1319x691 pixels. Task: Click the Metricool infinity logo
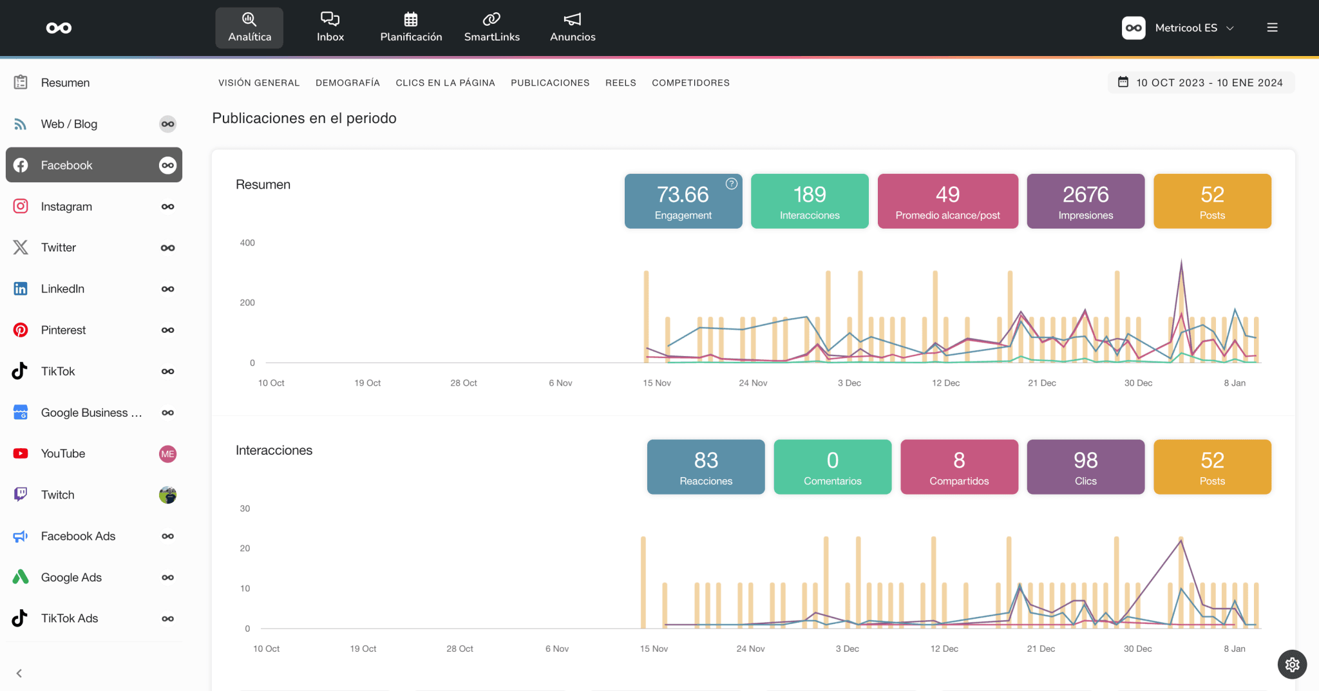click(x=59, y=28)
